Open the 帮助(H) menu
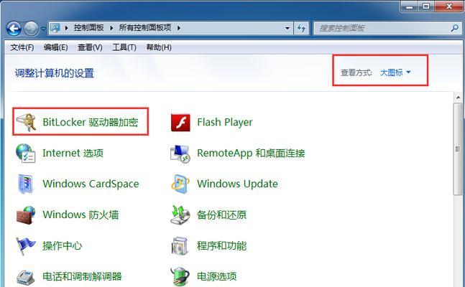Screen dimensions: 465x287 click(x=159, y=47)
